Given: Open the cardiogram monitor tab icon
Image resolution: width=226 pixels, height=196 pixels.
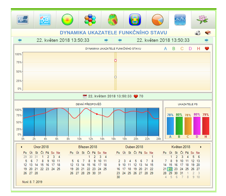Looking at the screenshot, I should click(x=23, y=19).
